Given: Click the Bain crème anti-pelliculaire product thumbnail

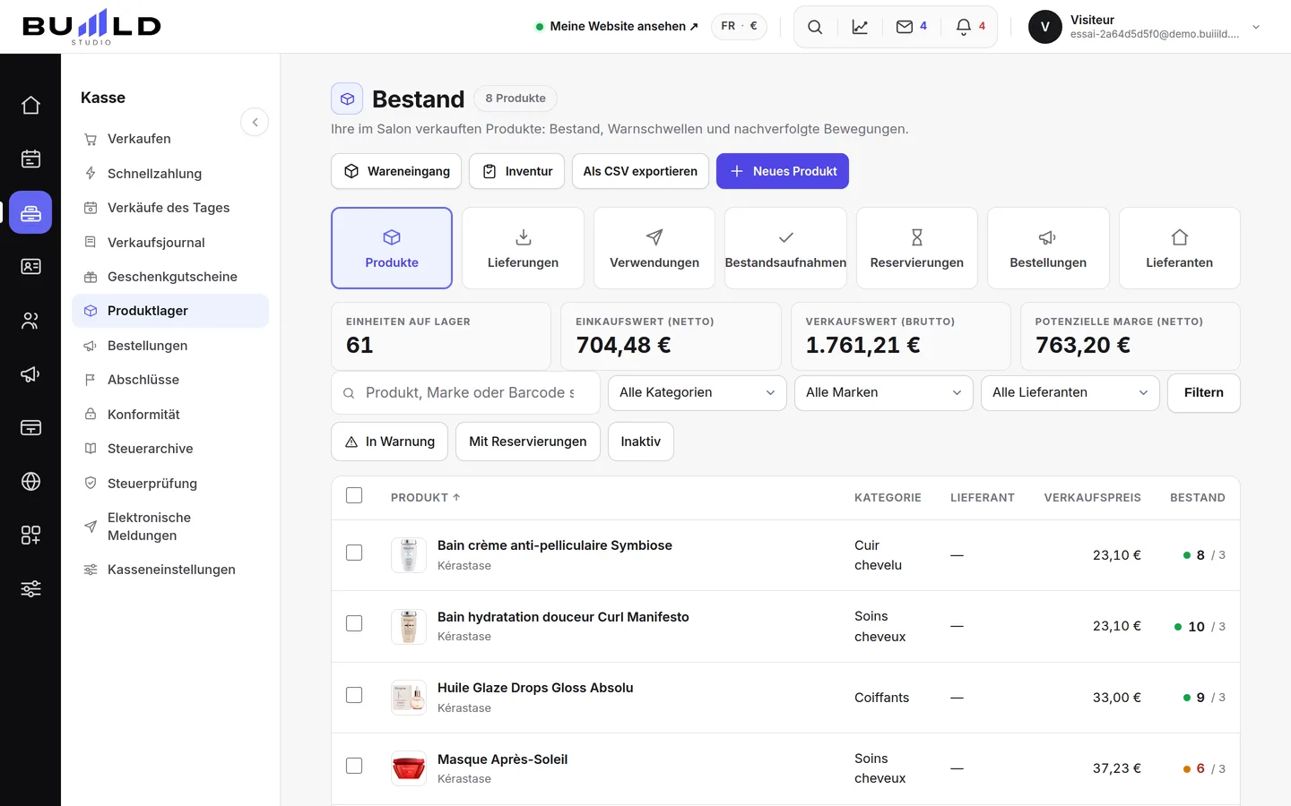Looking at the screenshot, I should tap(409, 555).
